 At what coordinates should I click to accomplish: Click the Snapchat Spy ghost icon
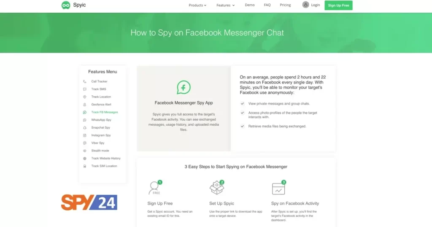tap(84, 128)
